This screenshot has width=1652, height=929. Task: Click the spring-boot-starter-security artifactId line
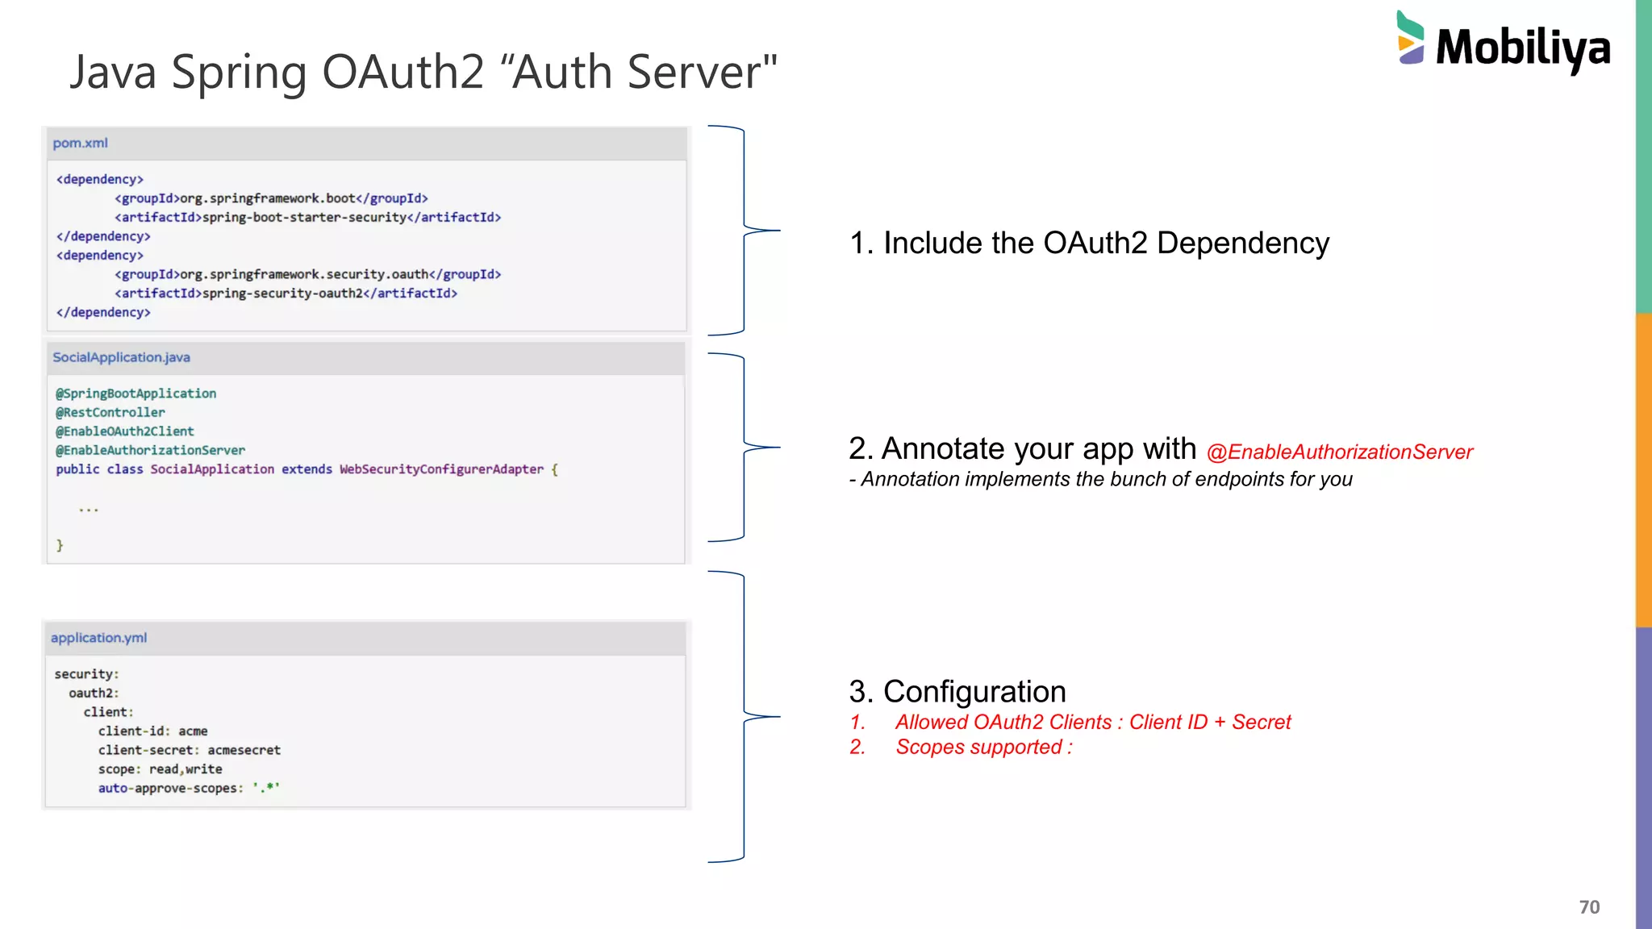point(307,218)
